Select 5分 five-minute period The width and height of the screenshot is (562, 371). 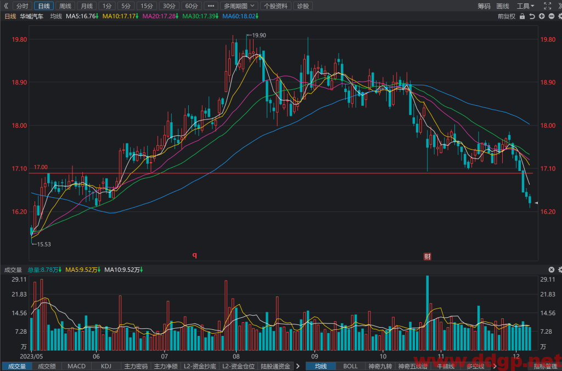126,6
